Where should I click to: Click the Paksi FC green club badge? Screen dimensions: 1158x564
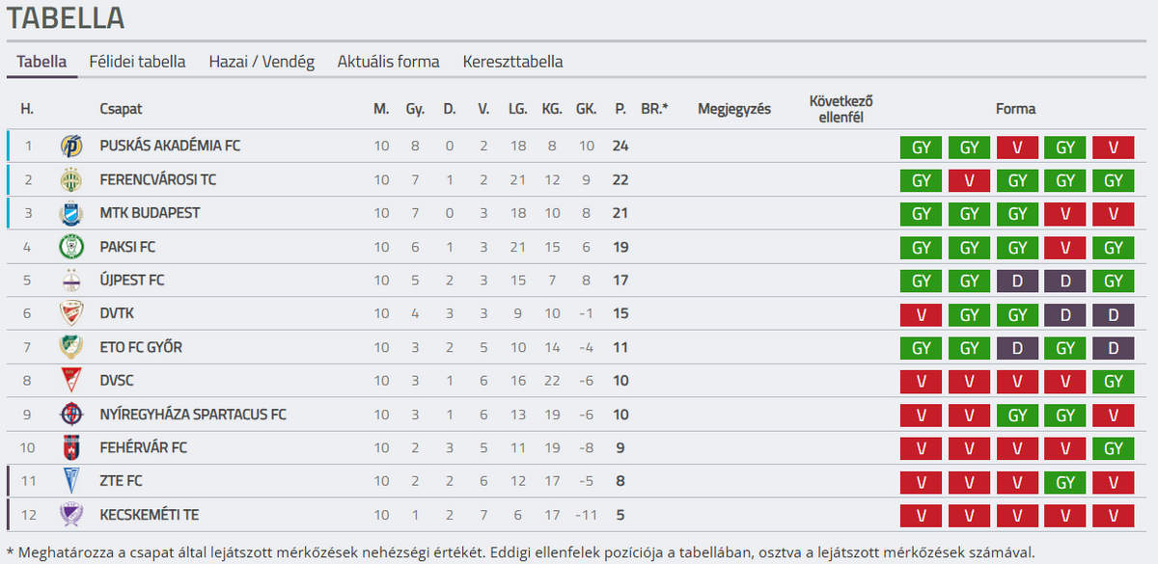(71, 247)
